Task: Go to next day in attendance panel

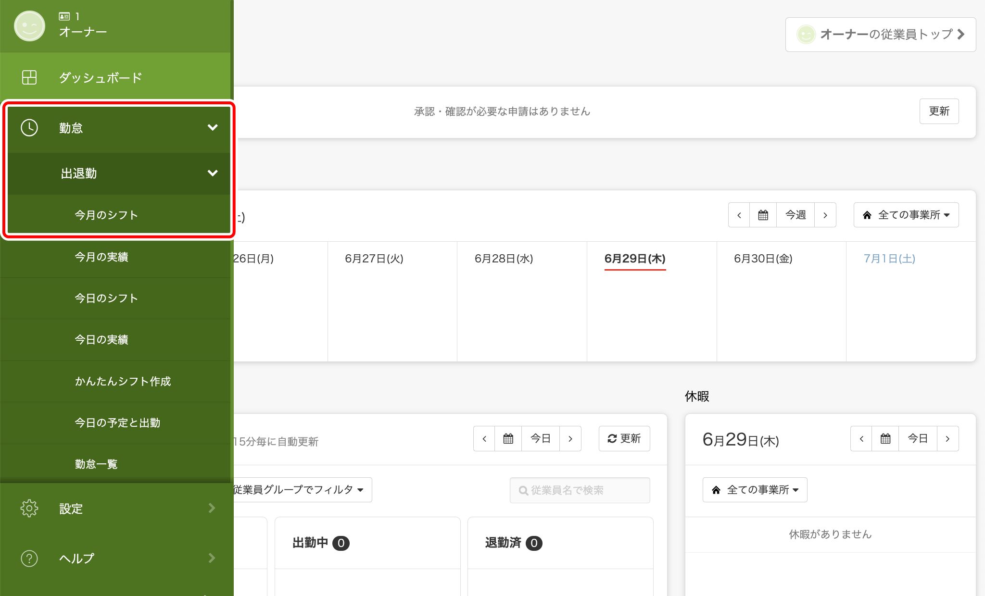Action: coord(570,438)
